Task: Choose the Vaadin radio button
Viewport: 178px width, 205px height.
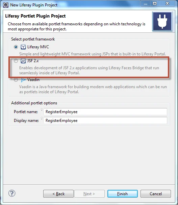Action: click(x=16, y=80)
